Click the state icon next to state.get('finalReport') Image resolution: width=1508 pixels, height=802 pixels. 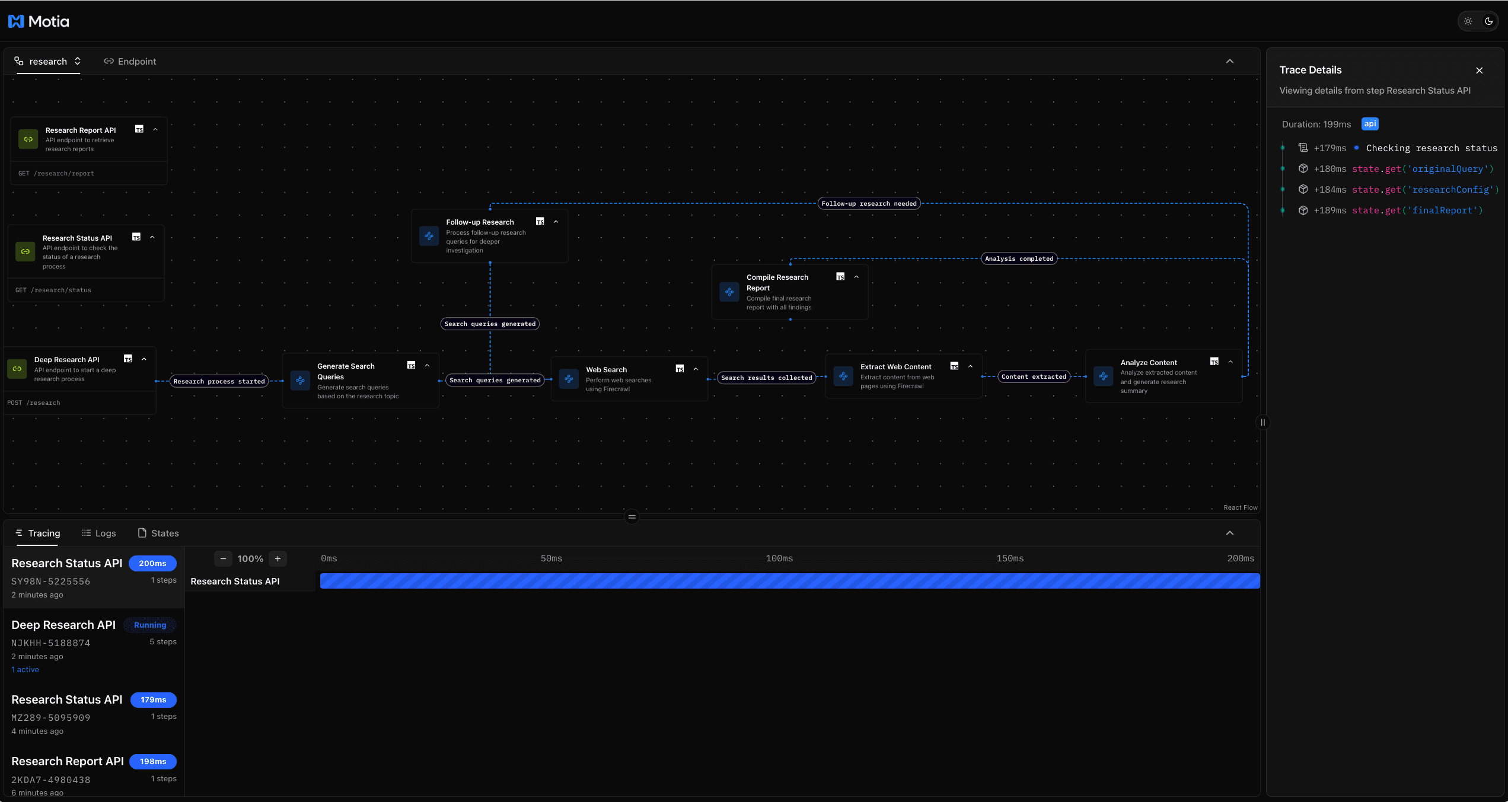1303,210
